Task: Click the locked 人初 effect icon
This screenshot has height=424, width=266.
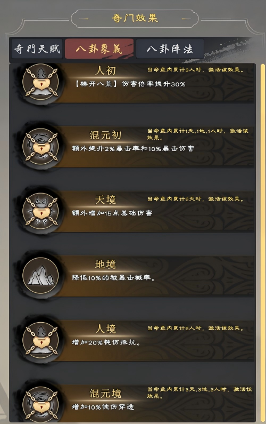Action: [40, 82]
